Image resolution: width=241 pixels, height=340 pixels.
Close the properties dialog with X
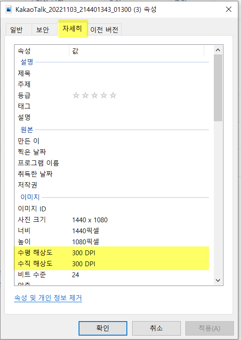click(229, 9)
